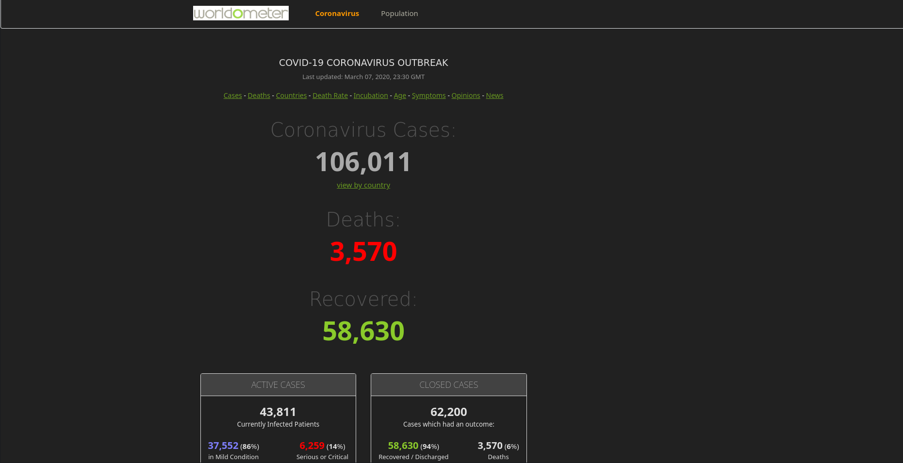Select the CLOSED CASES panel header
The width and height of the screenshot is (903, 463).
pos(448,384)
